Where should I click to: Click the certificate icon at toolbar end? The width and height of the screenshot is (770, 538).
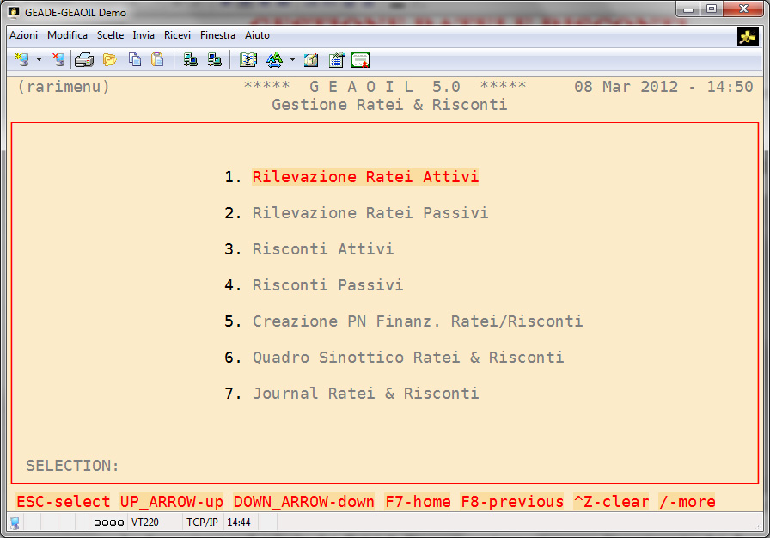[x=361, y=59]
